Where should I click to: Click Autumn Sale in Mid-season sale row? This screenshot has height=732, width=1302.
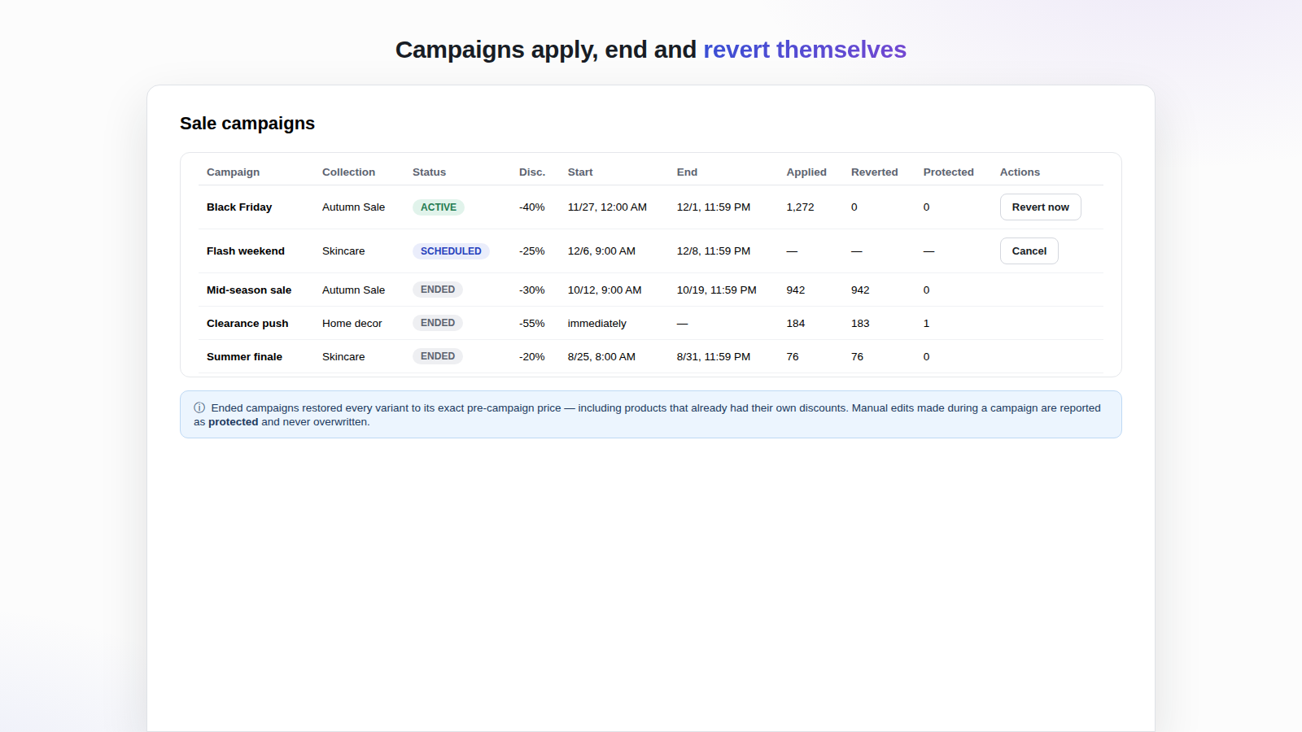pos(353,290)
